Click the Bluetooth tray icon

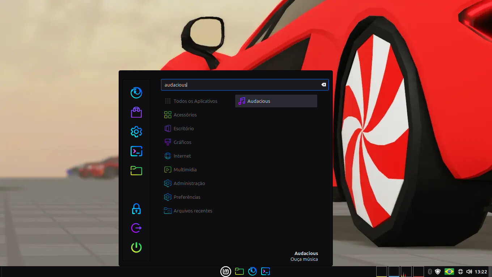pos(430,272)
